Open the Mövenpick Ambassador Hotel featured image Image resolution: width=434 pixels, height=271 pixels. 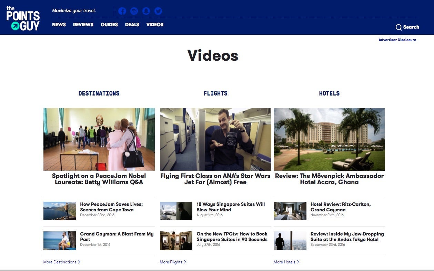329,139
